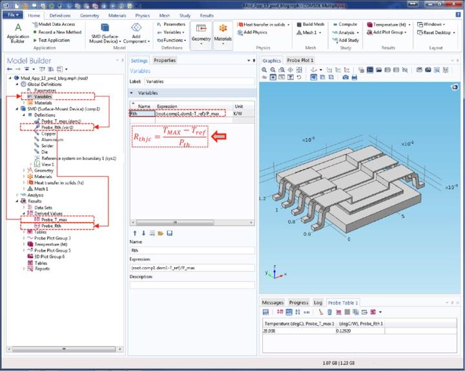The height and width of the screenshot is (371, 465).
Task: Switch to the Physics ribbon tab
Action: [x=142, y=15]
